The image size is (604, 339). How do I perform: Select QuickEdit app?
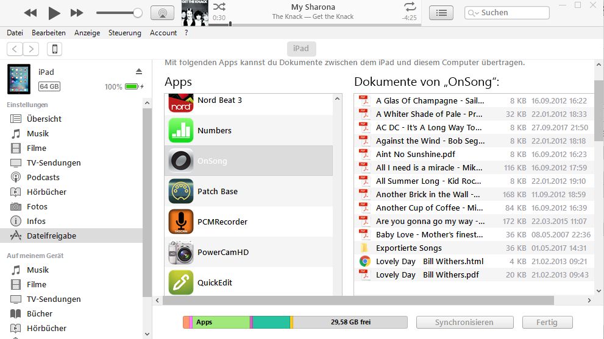pyautogui.click(x=249, y=282)
